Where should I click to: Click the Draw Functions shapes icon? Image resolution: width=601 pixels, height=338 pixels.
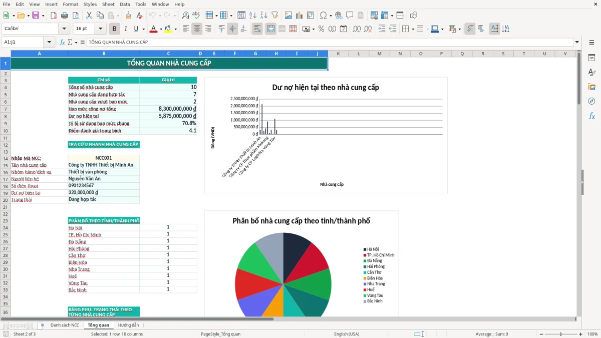413,16
